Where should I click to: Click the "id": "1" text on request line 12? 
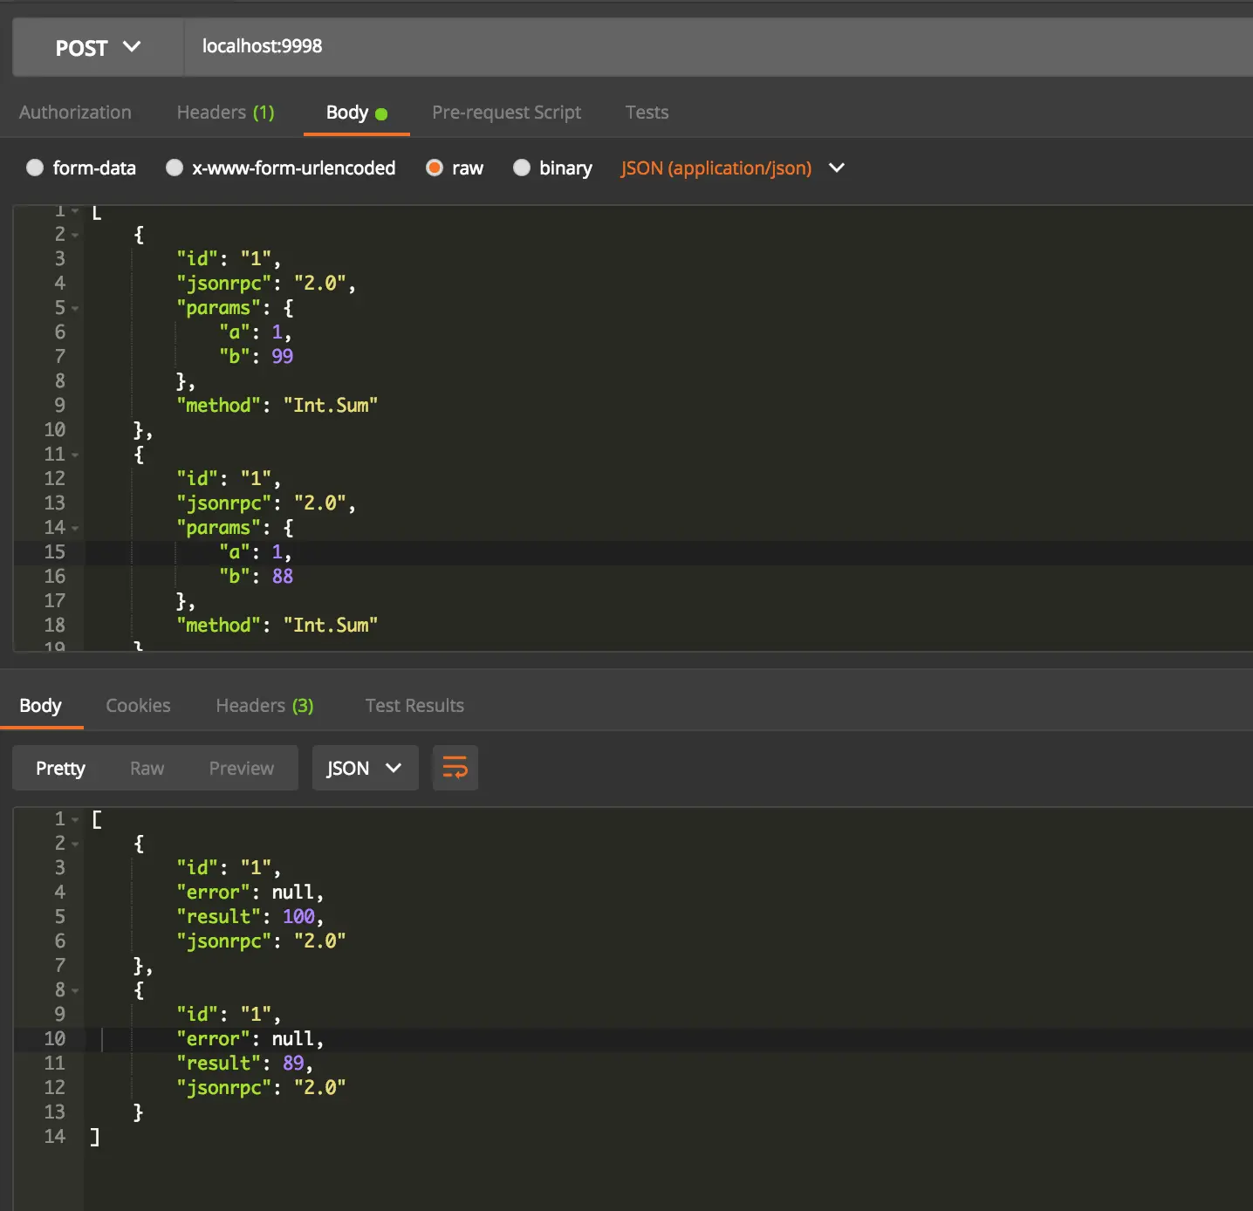[x=229, y=478]
